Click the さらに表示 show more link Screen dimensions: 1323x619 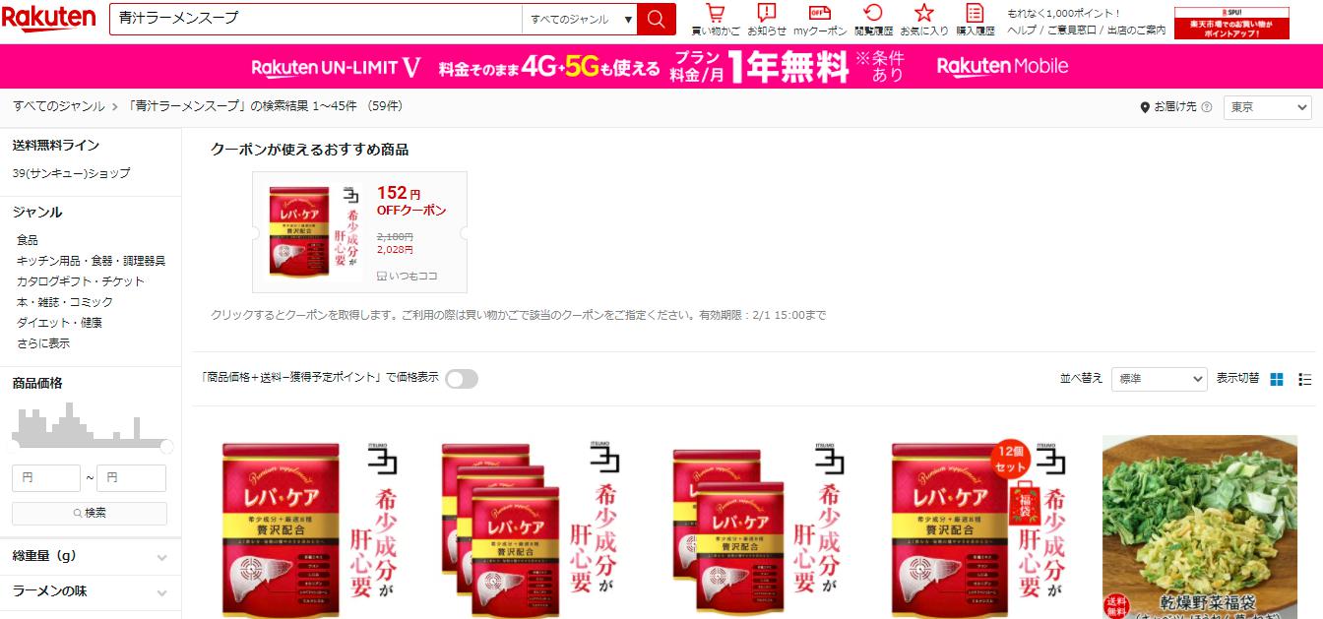point(43,343)
